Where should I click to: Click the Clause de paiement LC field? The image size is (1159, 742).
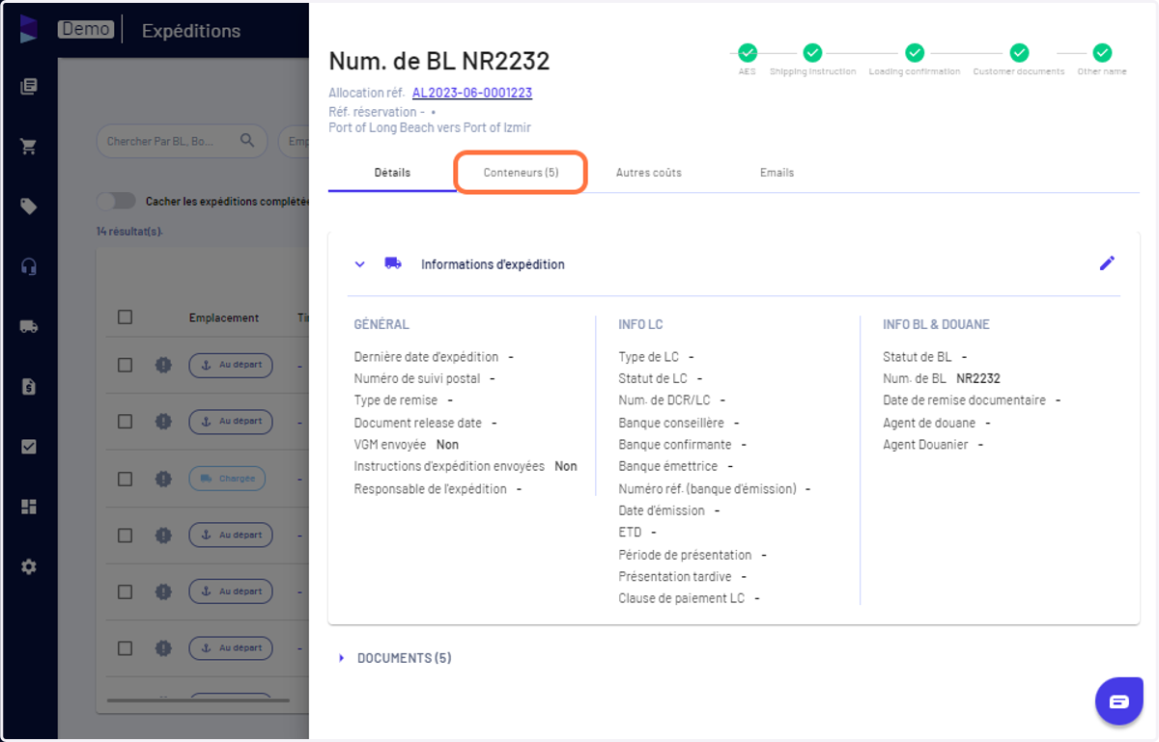point(689,598)
